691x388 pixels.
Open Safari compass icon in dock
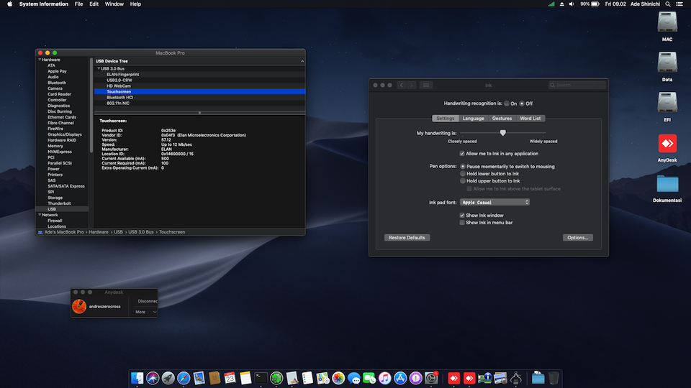click(x=184, y=378)
